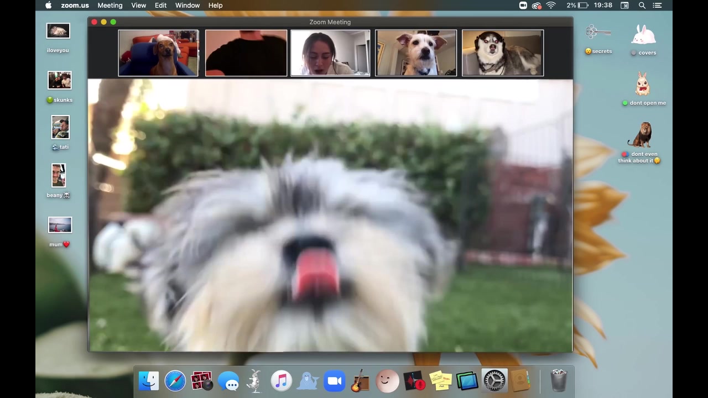Open System Preferences from the dock
This screenshot has width=708, height=398.
[x=494, y=381]
